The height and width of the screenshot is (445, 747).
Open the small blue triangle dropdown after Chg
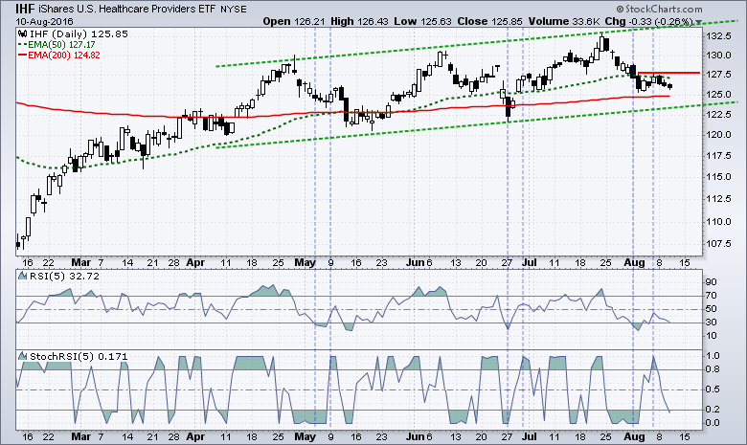(x=698, y=22)
